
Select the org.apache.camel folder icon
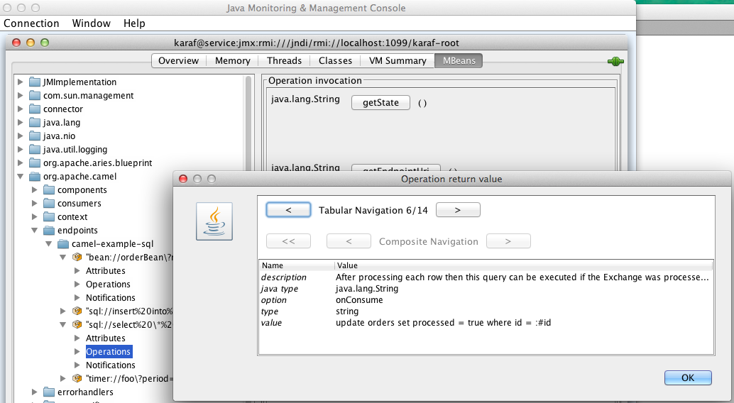point(35,177)
